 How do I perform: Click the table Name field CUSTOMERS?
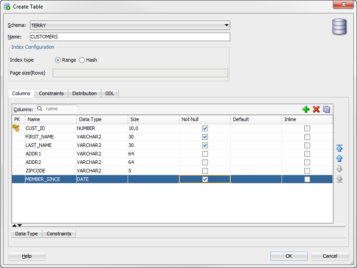point(130,37)
